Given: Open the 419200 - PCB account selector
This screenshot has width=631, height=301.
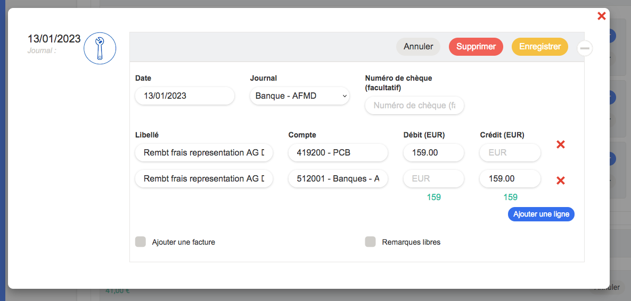Looking at the screenshot, I should [338, 152].
